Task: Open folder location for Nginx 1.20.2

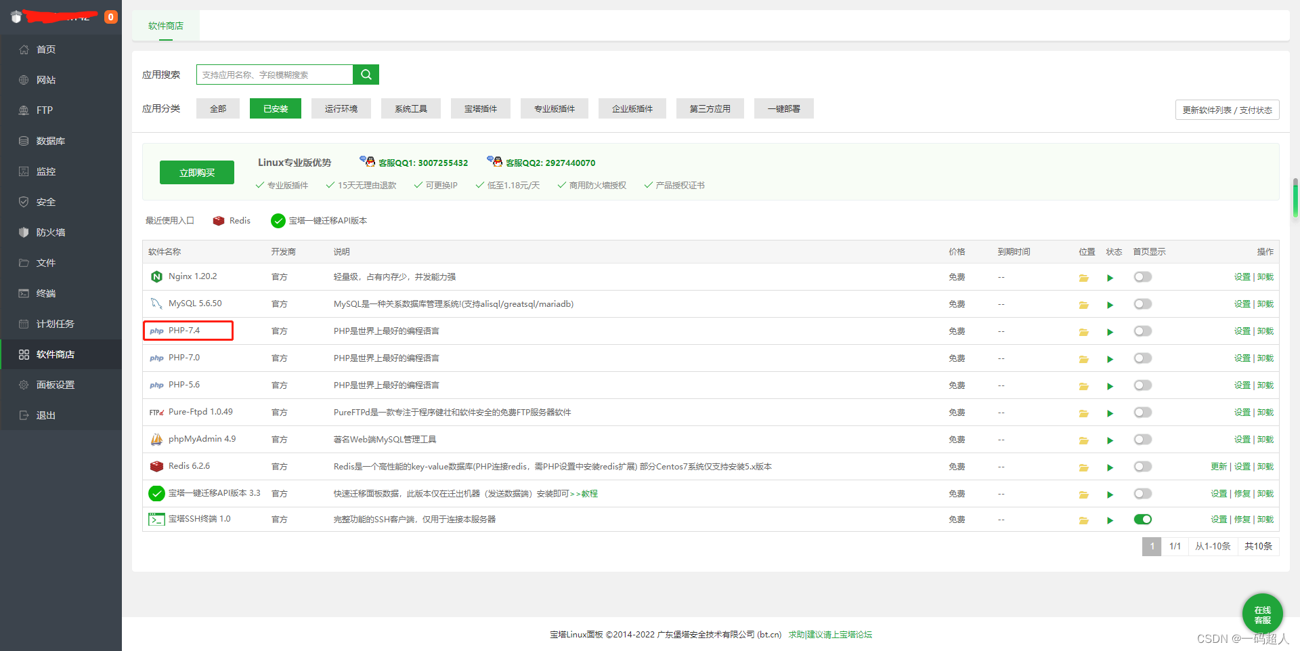Action: click(x=1083, y=278)
